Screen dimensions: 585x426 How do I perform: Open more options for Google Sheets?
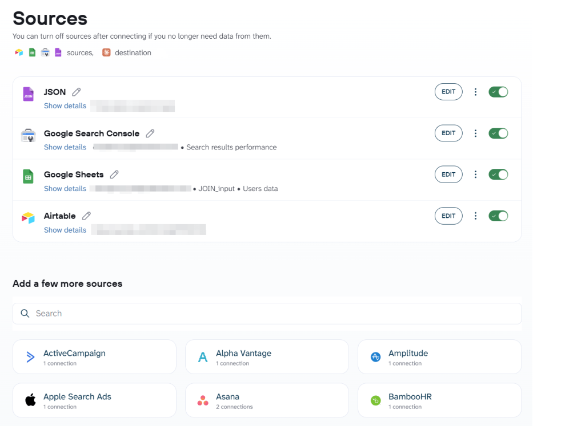coord(475,175)
